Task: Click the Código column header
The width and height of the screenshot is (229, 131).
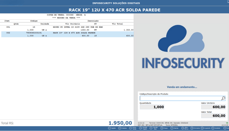Action: point(34,21)
